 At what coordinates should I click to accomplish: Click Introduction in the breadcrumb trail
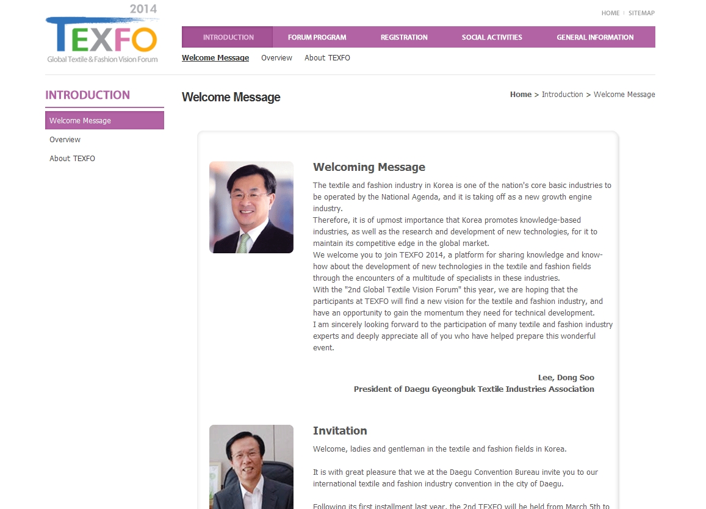pos(562,94)
